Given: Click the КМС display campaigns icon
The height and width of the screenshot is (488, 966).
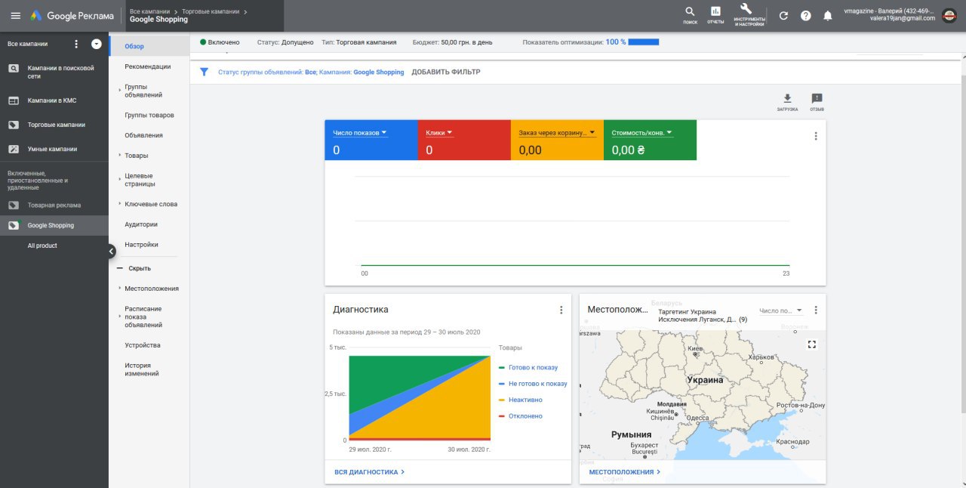Looking at the screenshot, I should click(x=14, y=100).
